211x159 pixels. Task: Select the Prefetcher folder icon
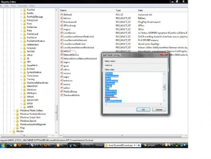[24, 27]
